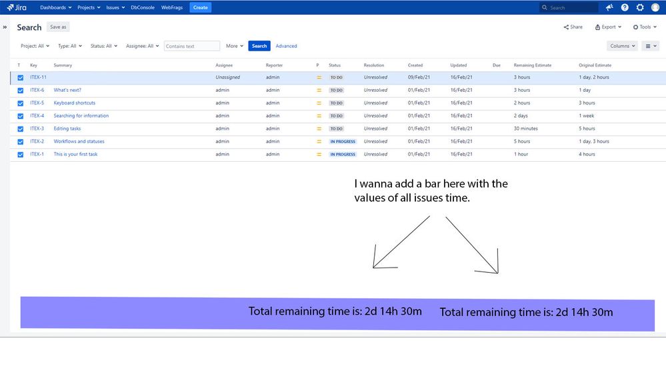Open the Keyboard shortcuts issue
This screenshot has height=374, width=666.
pyautogui.click(x=74, y=102)
